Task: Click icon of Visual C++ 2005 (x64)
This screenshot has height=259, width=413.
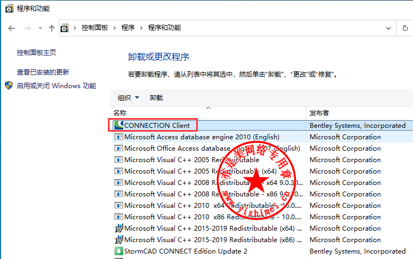Action: pos(119,171)
